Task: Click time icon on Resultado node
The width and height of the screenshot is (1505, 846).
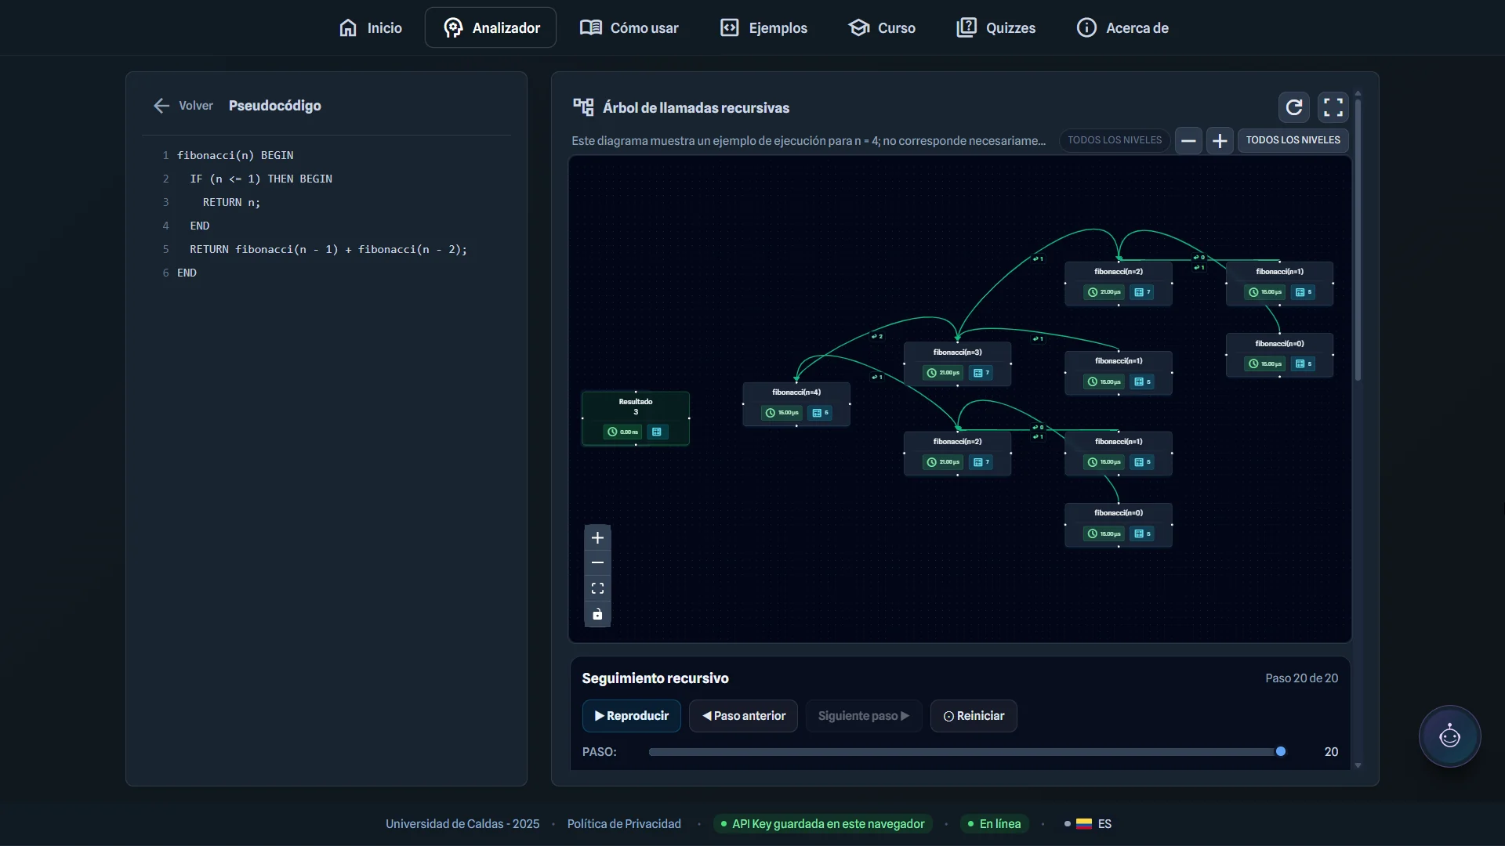Action: [x=612, y=432]
